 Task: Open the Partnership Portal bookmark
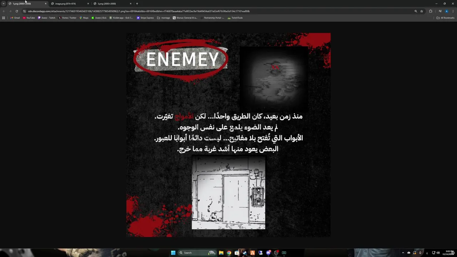coord(212,18)
